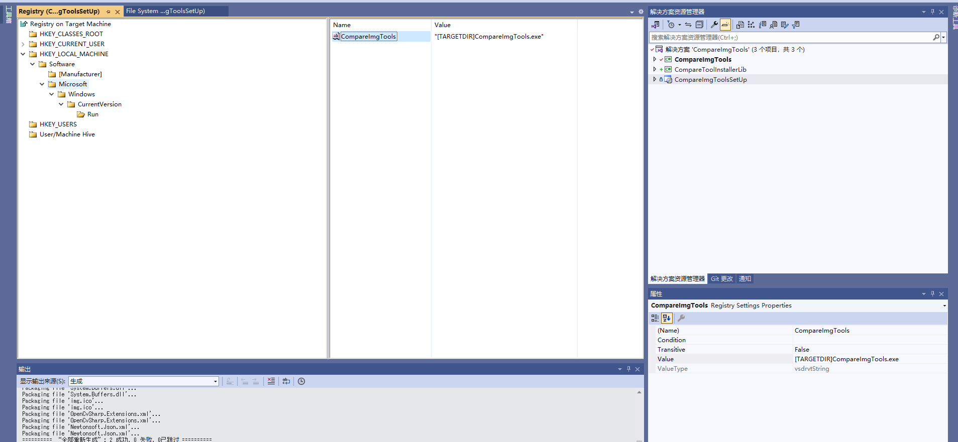Open the User Interface Editor icon
The image size is (958, 442).
coord(774,25)
